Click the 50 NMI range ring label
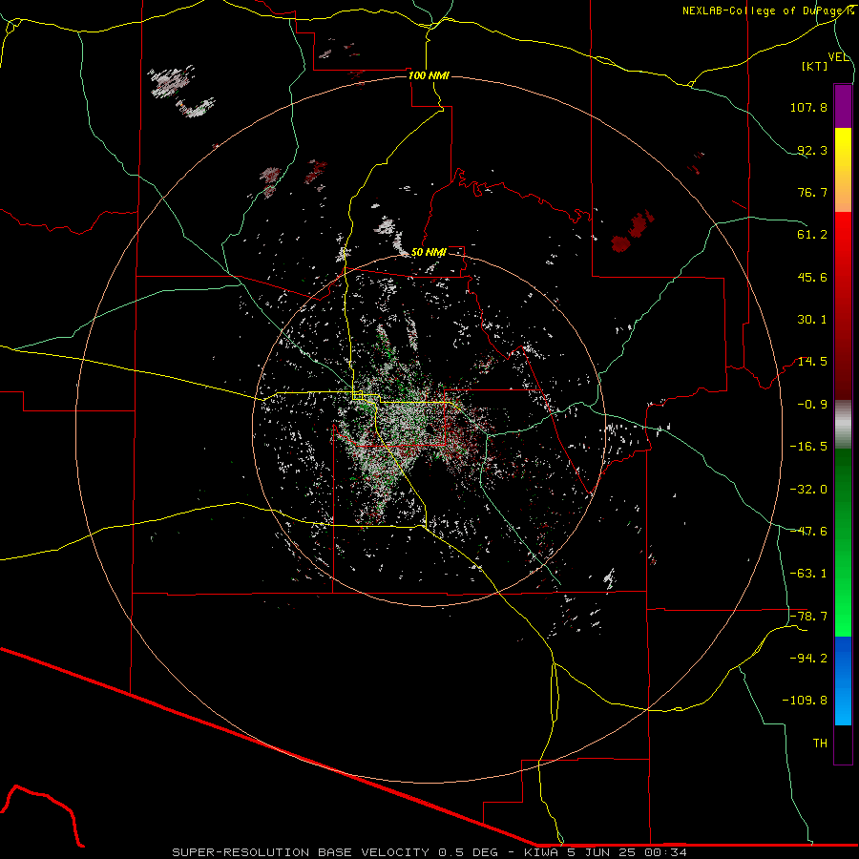This screenshot has height=859, width=859. point(429,253)
